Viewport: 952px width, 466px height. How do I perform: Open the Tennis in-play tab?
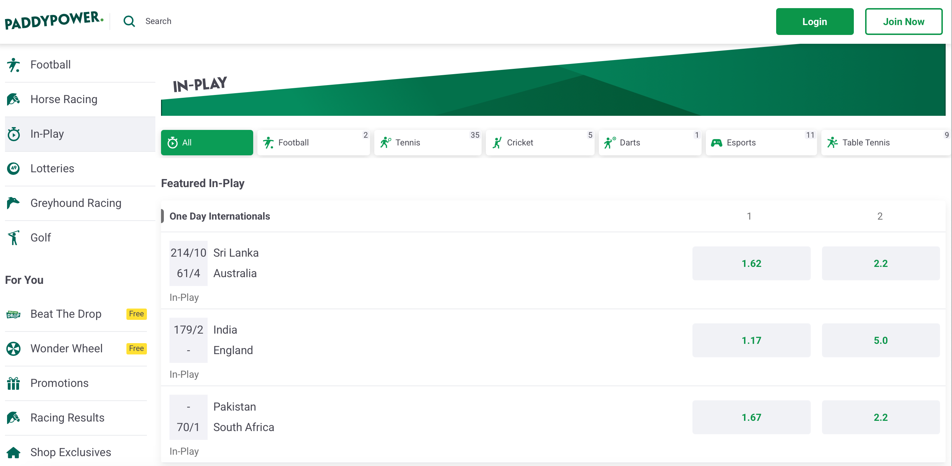(428, 143)
